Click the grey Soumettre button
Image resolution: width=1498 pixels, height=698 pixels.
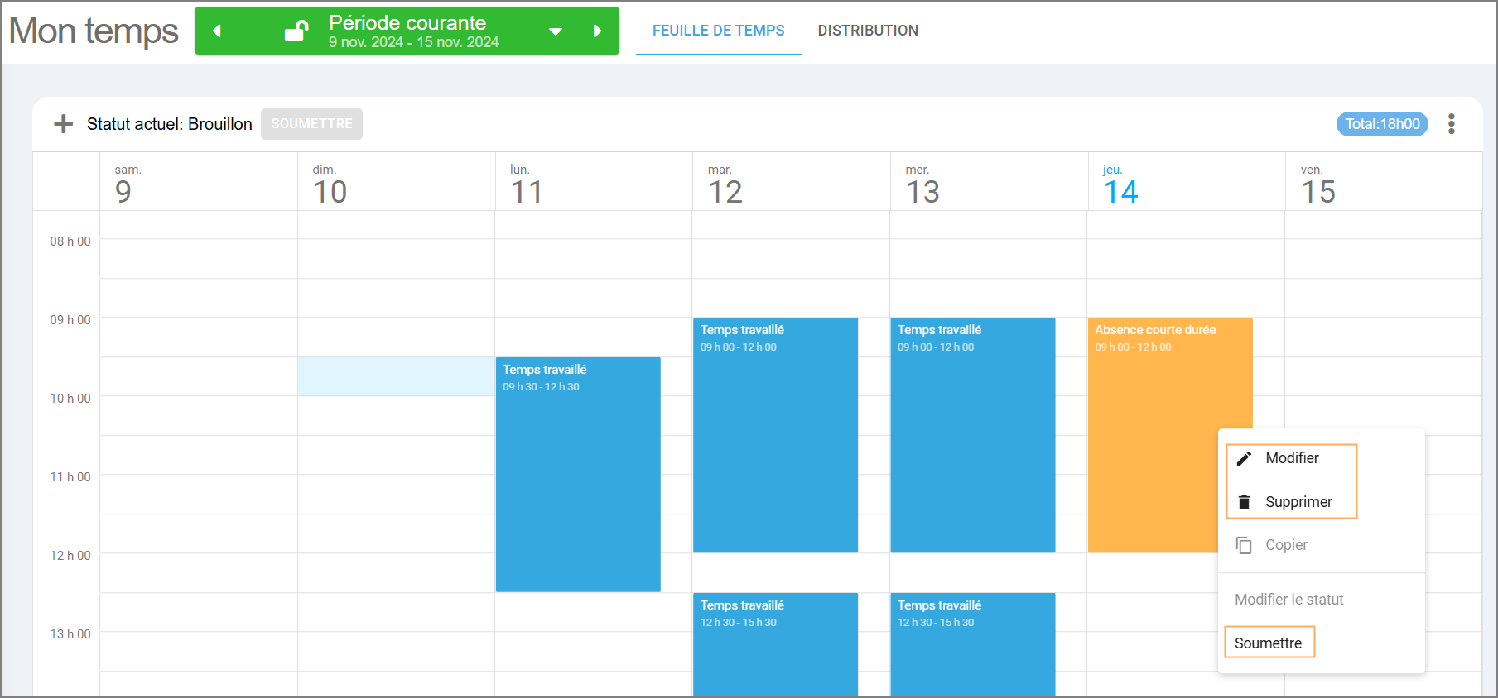pyautogui.click(x=311, y=124)
